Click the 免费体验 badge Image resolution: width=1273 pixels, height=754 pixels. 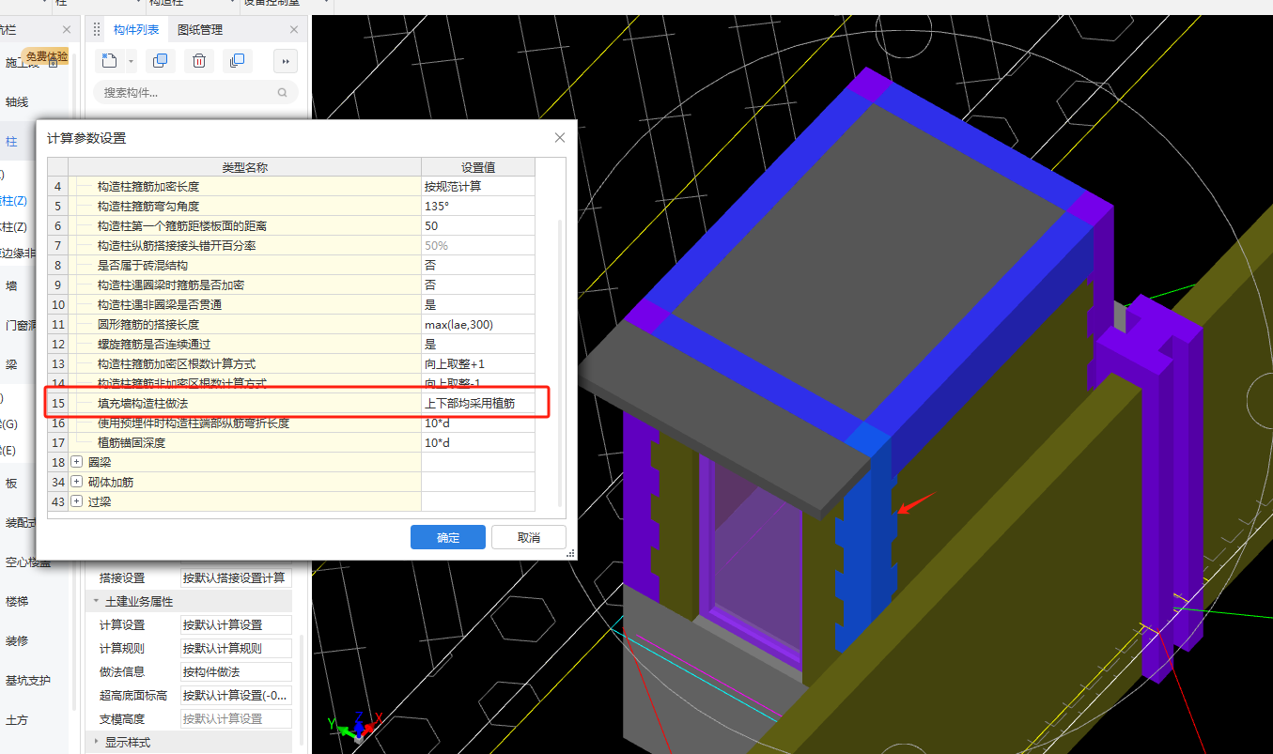45,56
